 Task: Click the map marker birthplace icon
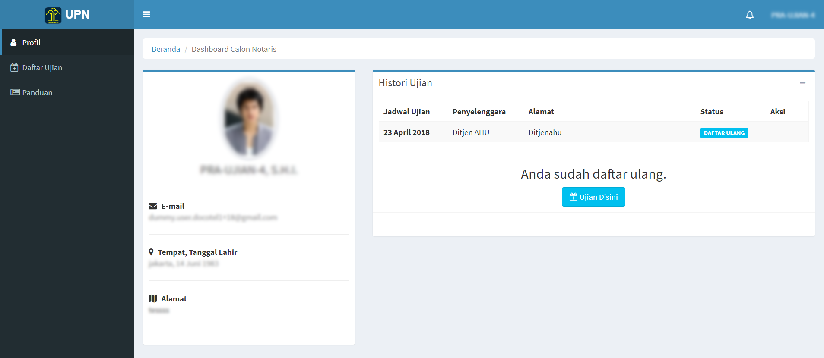tap(151, 252)
